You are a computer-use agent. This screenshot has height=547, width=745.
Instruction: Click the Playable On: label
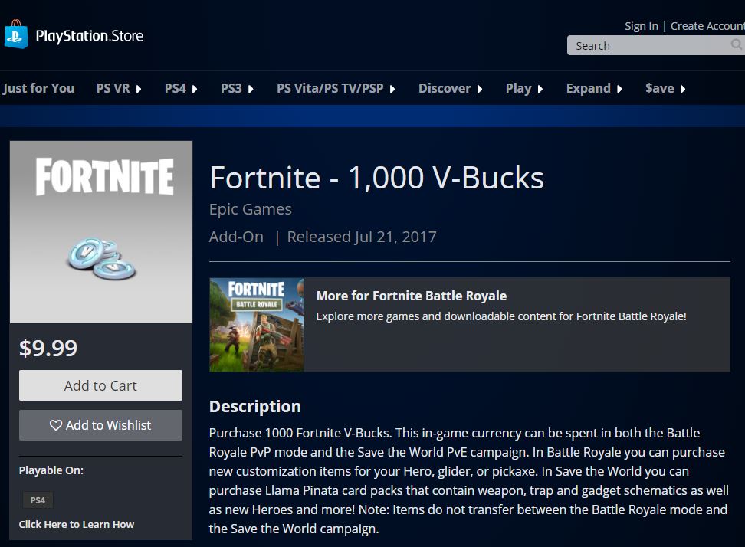pyautogui.click(x=51, y=470)
